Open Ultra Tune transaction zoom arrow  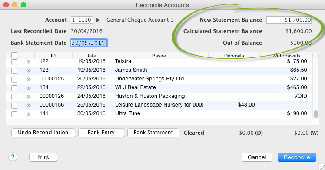(x=29, y=114)
